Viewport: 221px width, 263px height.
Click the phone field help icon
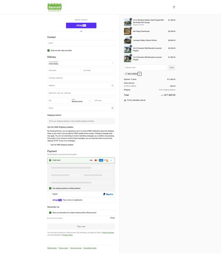[113, 108]
